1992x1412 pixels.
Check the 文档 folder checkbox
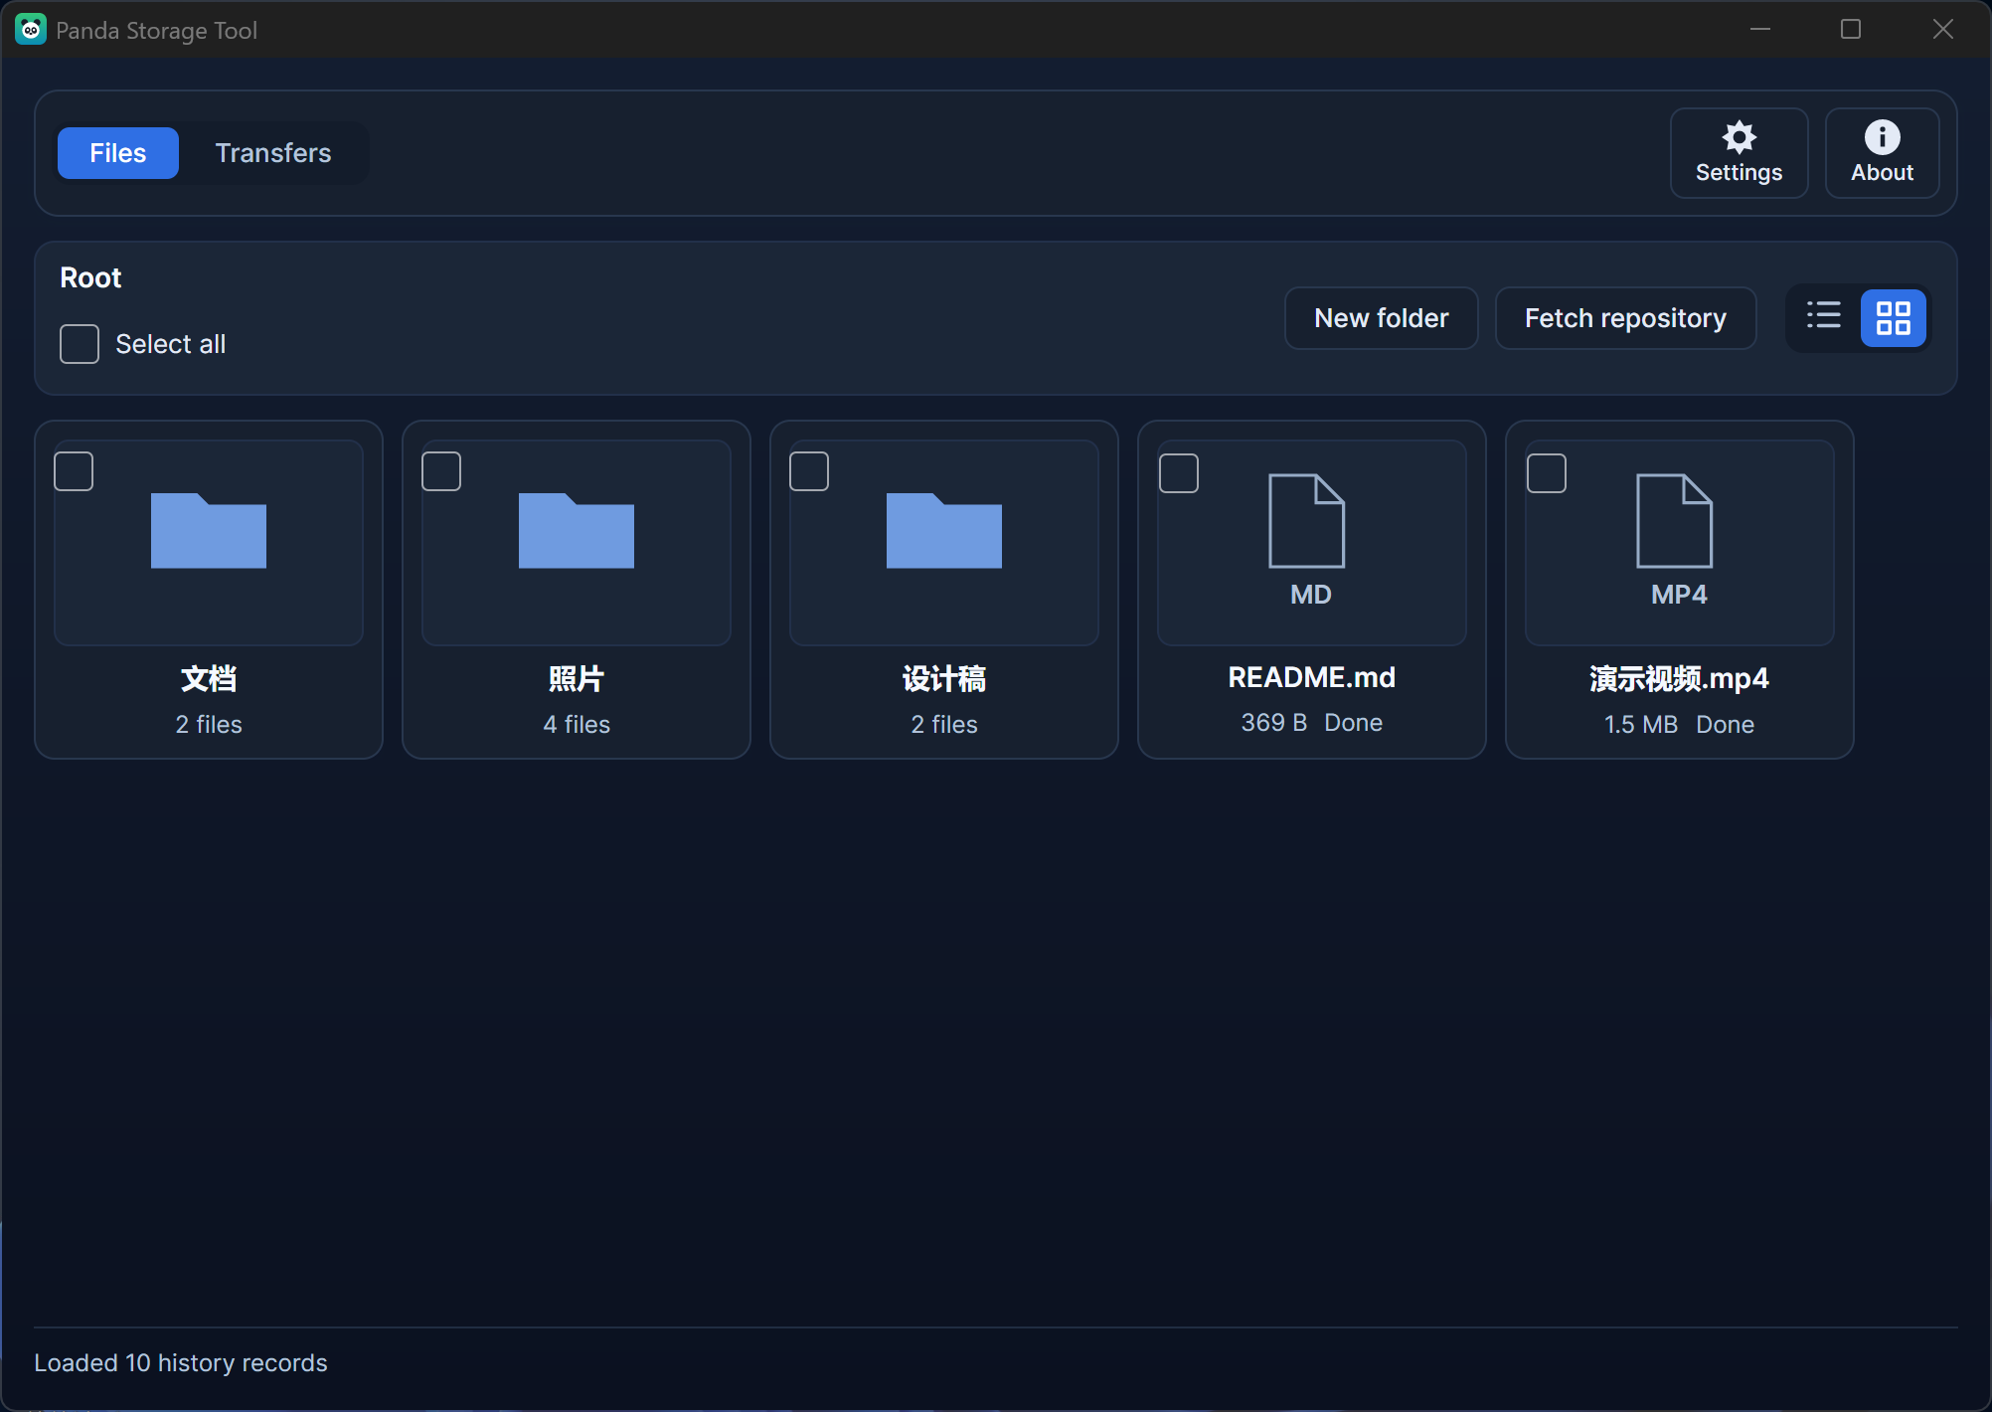pos(74,471)
